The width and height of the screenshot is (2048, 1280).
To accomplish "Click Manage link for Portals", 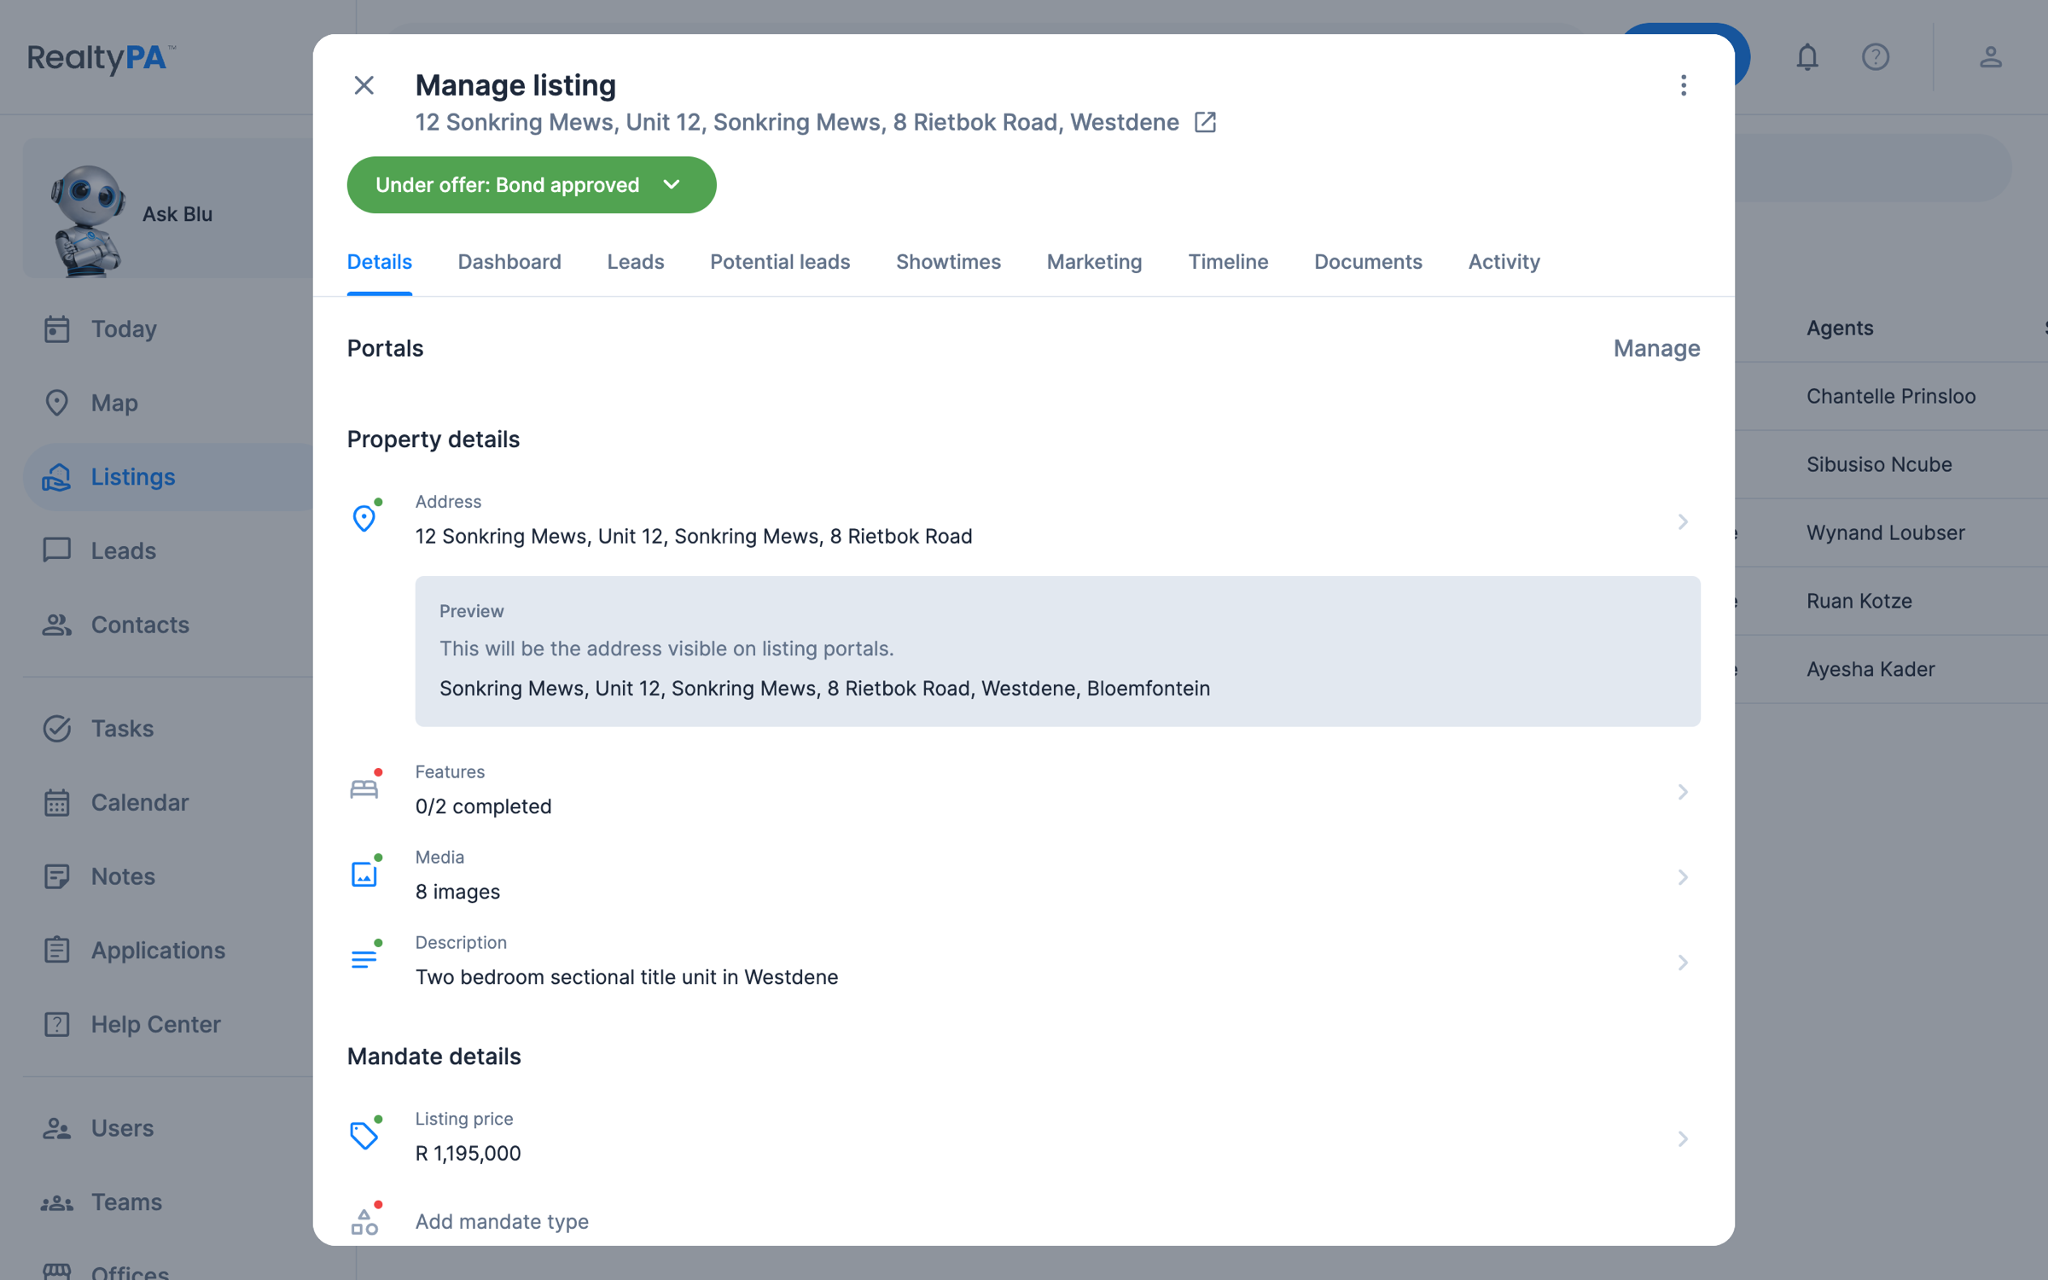I will (1656, 348).
